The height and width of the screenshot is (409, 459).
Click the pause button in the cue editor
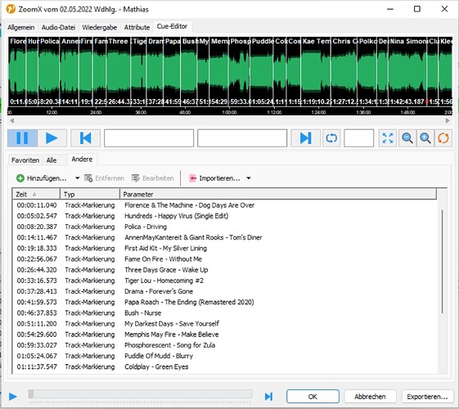tap(22, 138)
